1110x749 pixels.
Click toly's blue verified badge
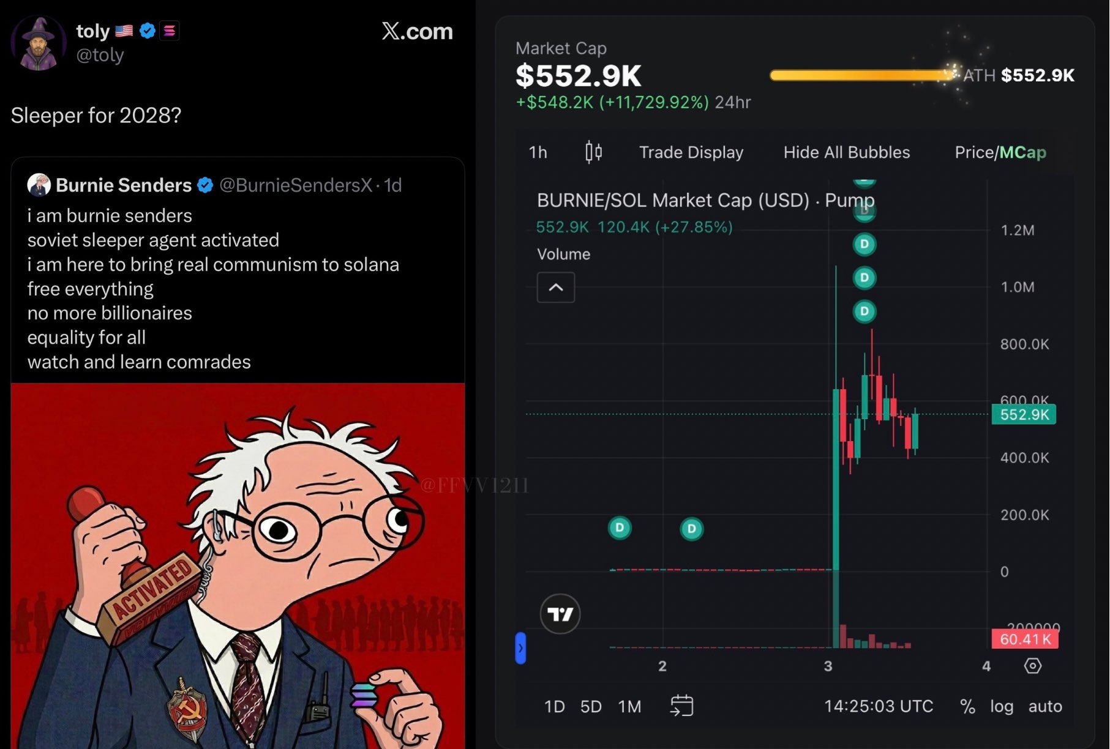pyautogui.click(x=148, y=31)
